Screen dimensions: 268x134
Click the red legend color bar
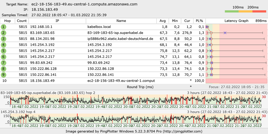259,11
